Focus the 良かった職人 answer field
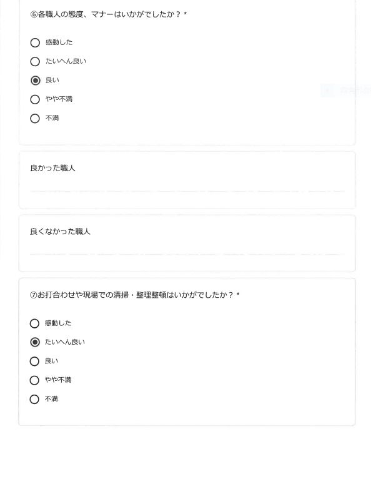371x487 pixels. coord(187,187)
